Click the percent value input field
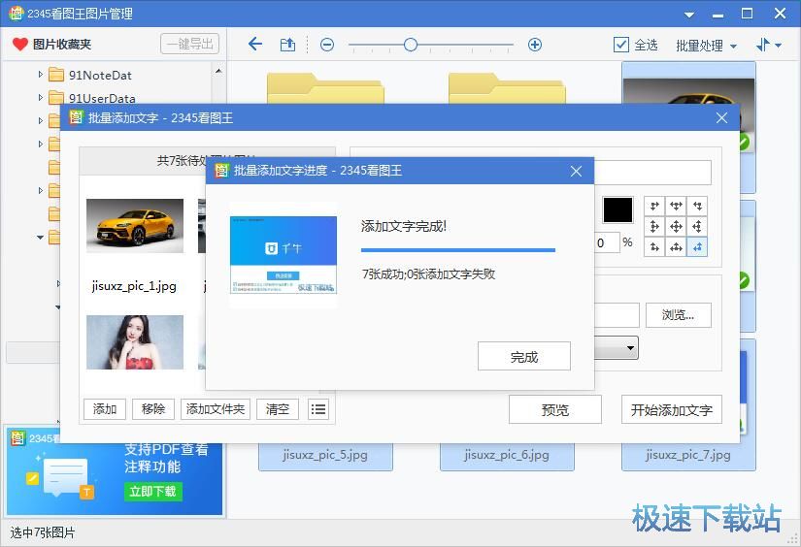This screenshot has width=801, height=547. point(607,242)
